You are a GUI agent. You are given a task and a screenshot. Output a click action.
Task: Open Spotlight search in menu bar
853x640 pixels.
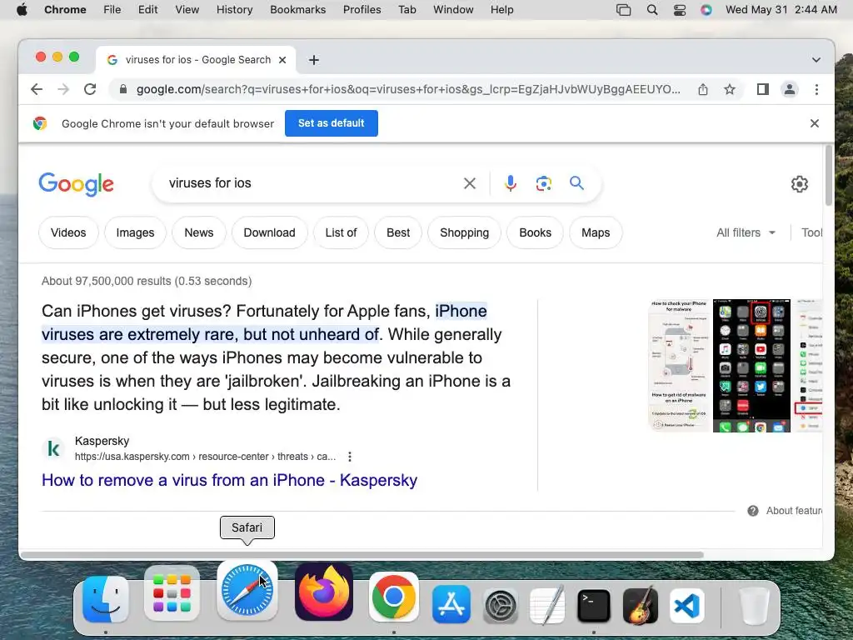651,10
